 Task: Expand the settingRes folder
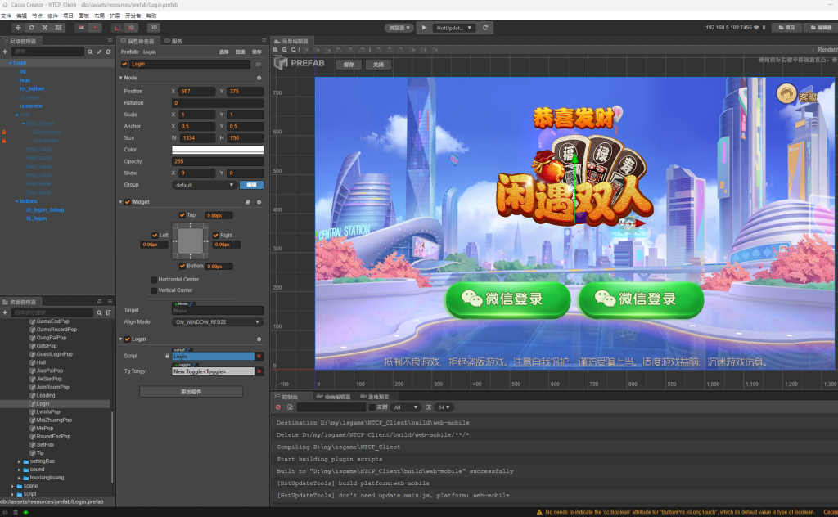pos(19,461)
